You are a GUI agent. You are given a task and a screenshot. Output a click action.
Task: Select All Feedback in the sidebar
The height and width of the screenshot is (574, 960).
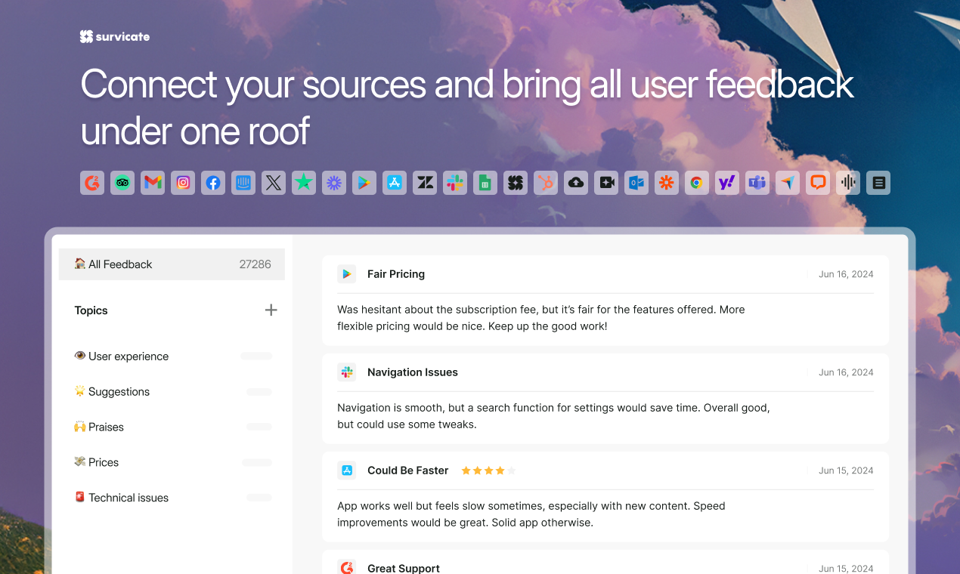pos(172,264)
